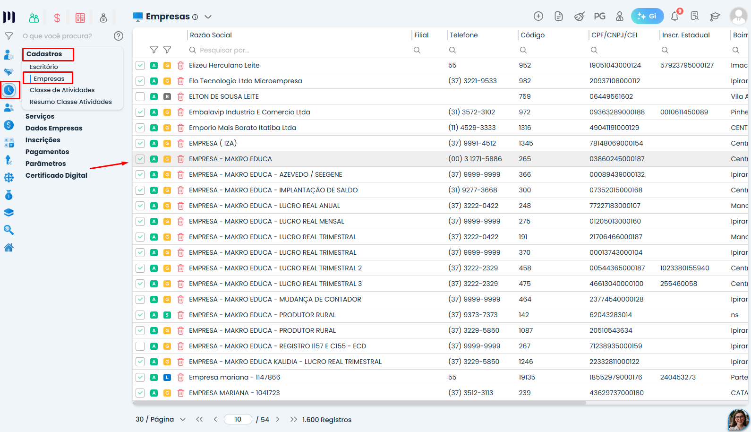The height and width of the screenshot is (432, 751).
Task: Open Escritório submenu item
Action: 44,67
